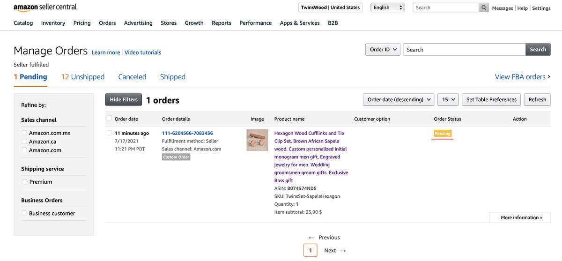The image size is (562, 261).
Task: Focus the top header Search field
Action: 446,7
